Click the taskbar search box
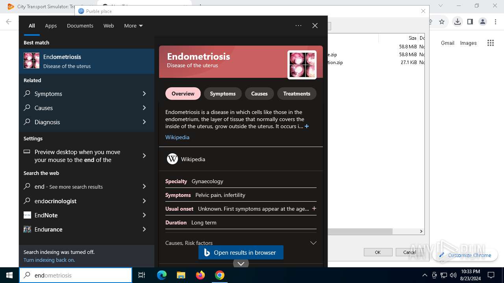 [x=76, y=275]
